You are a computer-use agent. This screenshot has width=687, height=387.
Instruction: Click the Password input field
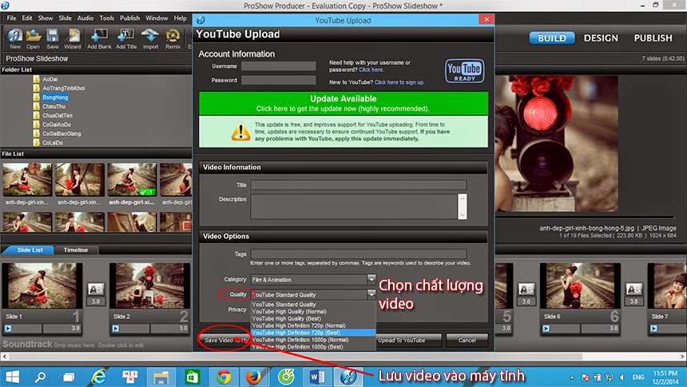click(279, 80)
